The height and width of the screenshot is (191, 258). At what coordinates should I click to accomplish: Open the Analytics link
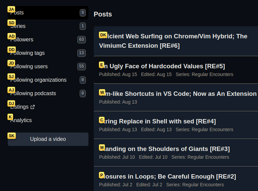(x=21, y=120)
